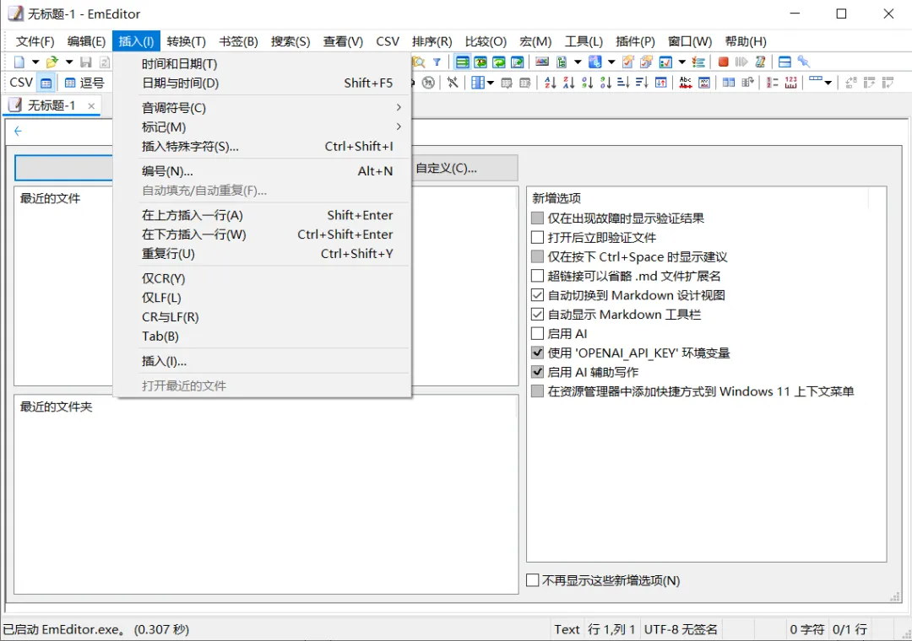Click the sort by length ascending icon
Image resolution: width=912 pixels, height=641 pixels.
pos(623,83)
